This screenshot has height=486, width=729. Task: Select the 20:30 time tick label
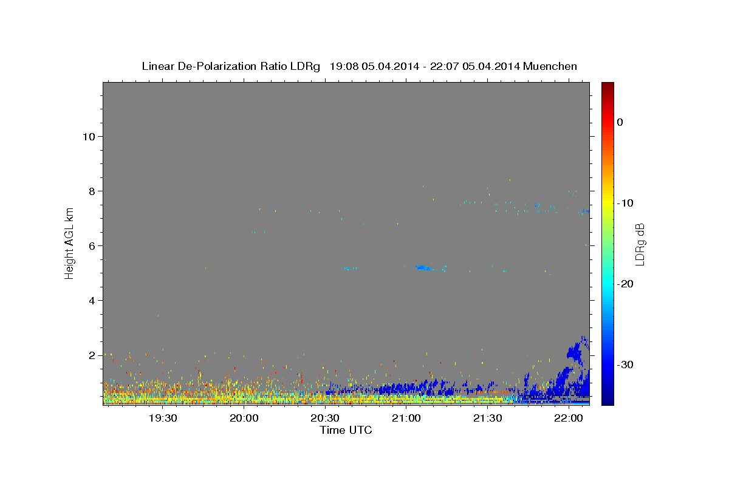326,418
